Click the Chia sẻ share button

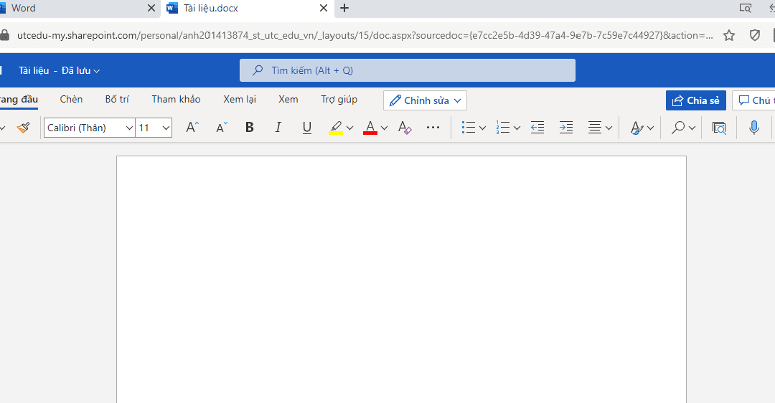point(696,100)
